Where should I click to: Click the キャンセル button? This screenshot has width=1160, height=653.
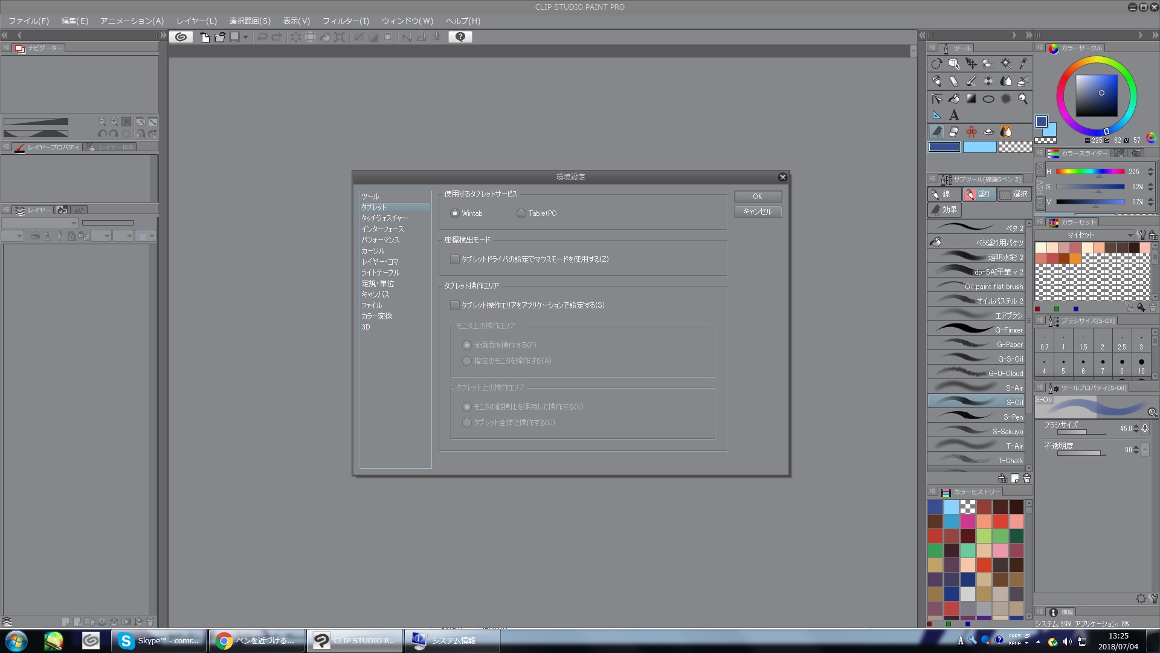758,212
